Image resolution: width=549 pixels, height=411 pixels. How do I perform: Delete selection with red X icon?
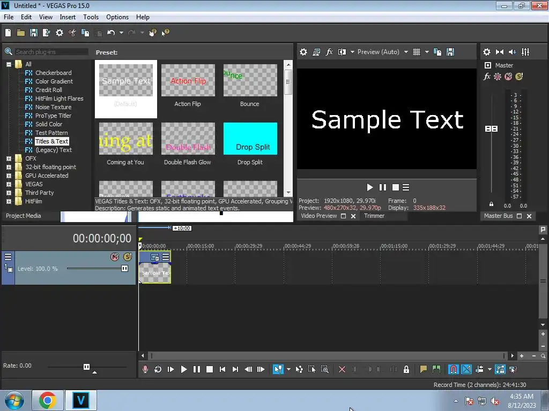point(342,369)
